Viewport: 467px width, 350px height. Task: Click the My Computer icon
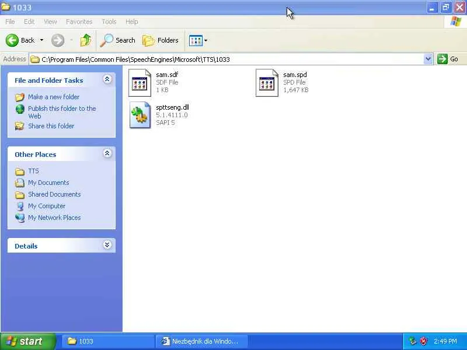(x=20, y=206)
